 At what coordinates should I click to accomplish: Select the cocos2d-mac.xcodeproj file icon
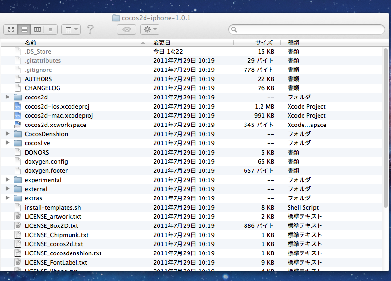coord(18,115)
